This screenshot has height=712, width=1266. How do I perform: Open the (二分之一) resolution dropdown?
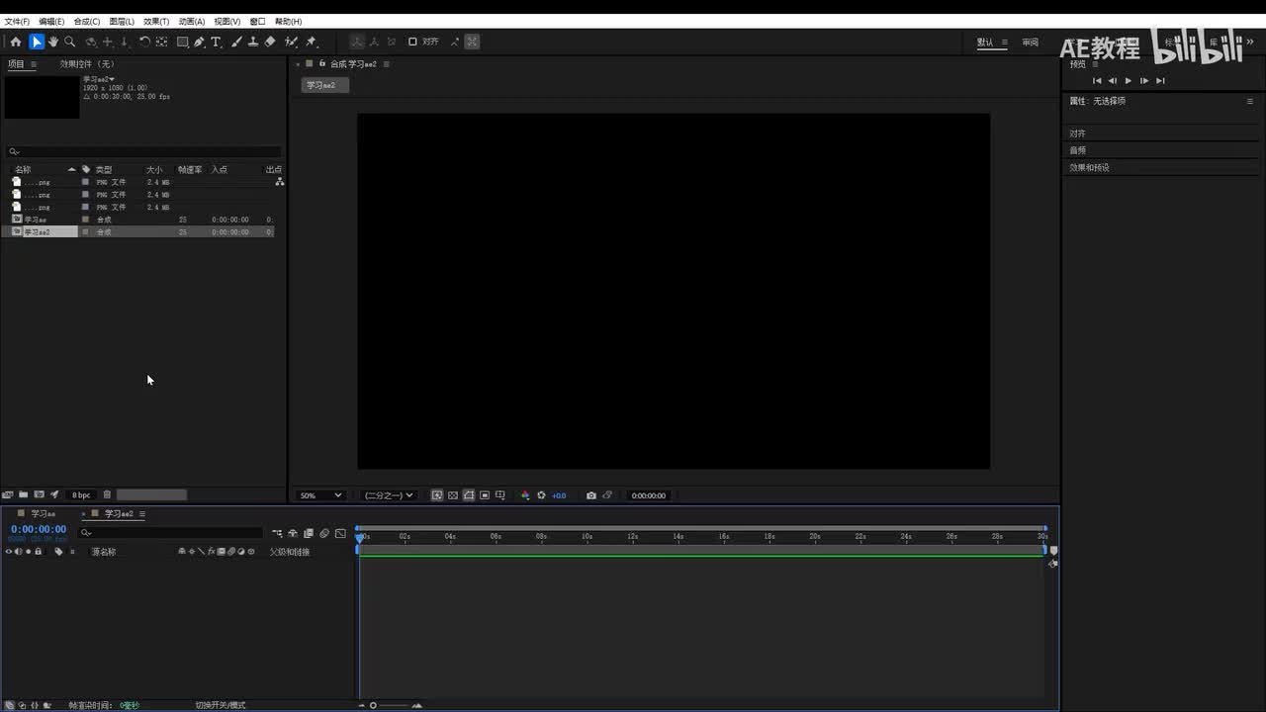pos(389,495)
